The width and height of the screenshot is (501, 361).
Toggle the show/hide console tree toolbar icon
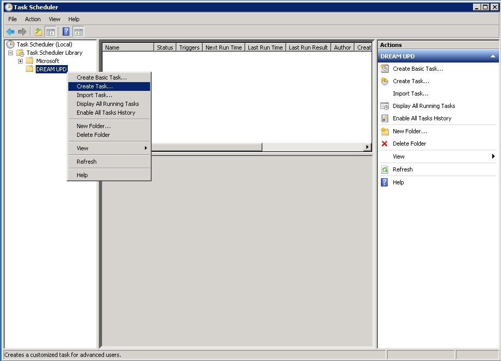51,32
